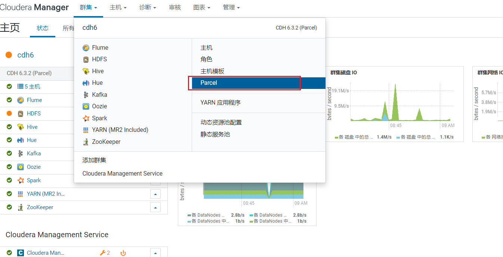Image resolution: width=503 pixels, height=257 pixels.
Task: Select the 审核 item in the top navigation
Action: tap(175, 7)
